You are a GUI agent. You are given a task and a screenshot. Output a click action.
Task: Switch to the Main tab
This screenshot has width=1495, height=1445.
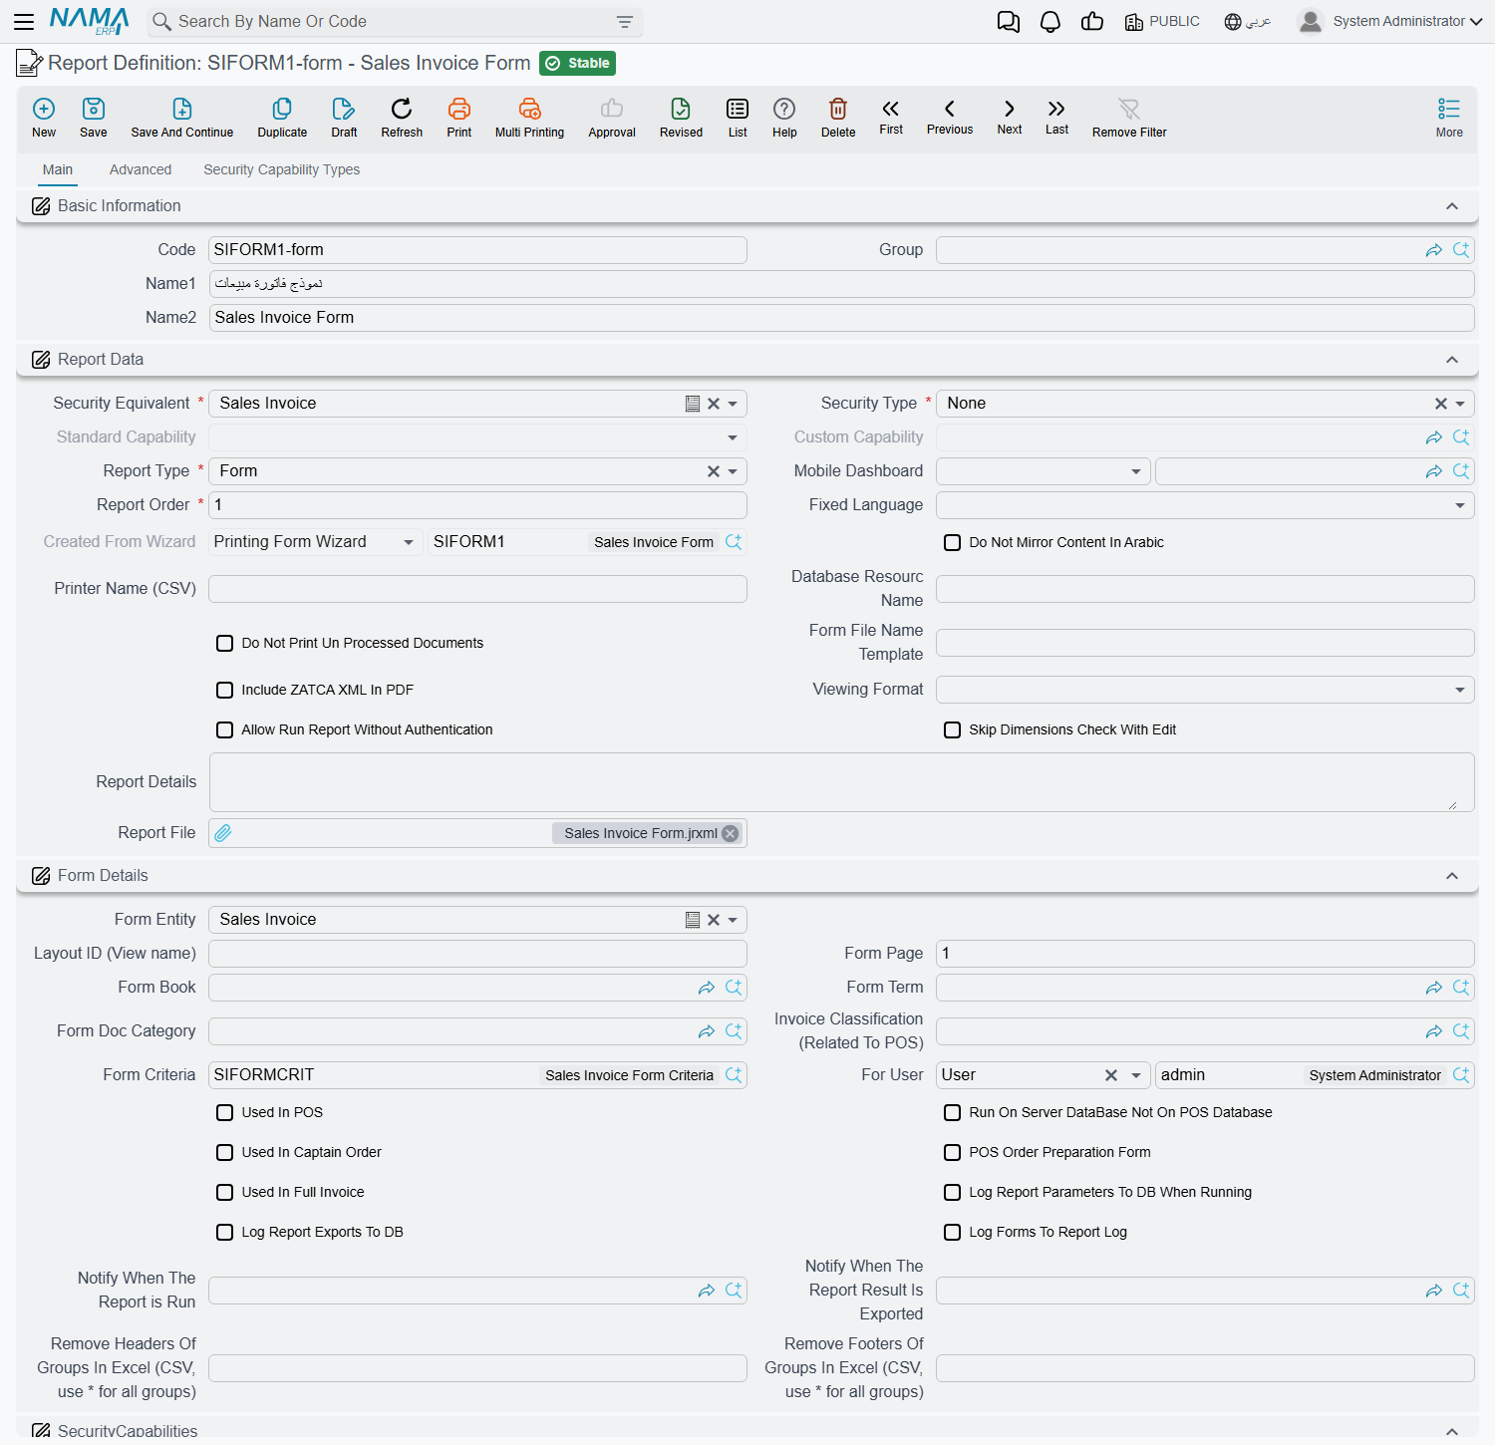pyautogui.click(x=58, y=169)
